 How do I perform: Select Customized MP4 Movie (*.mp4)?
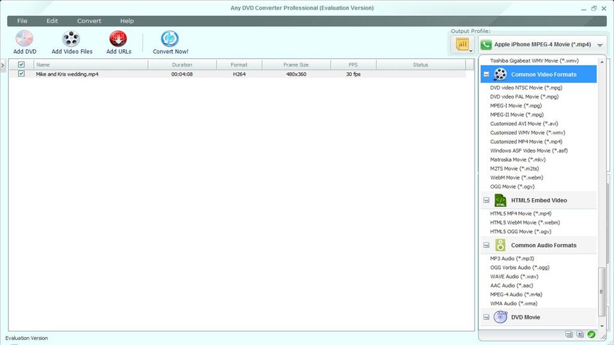(526, 142)
